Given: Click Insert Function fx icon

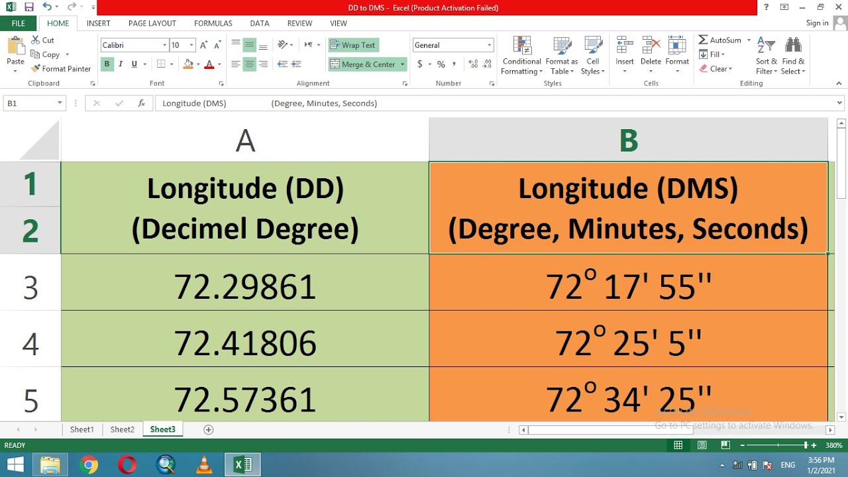Looking at the screenshot, I should [x=141, y=103].
